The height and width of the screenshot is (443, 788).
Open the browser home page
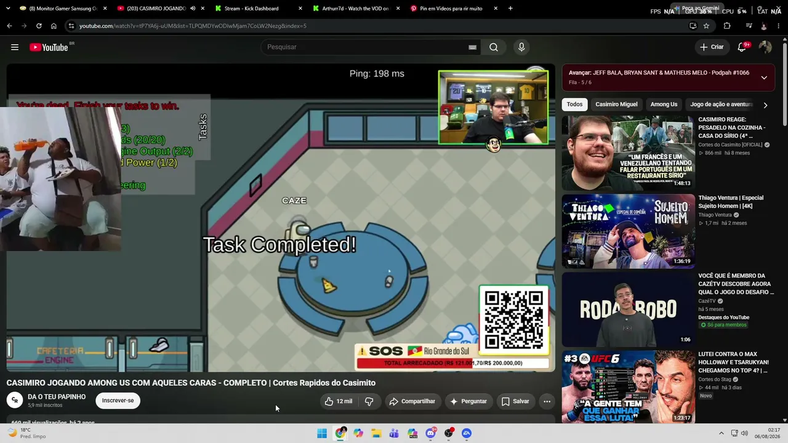click(54, 26)
